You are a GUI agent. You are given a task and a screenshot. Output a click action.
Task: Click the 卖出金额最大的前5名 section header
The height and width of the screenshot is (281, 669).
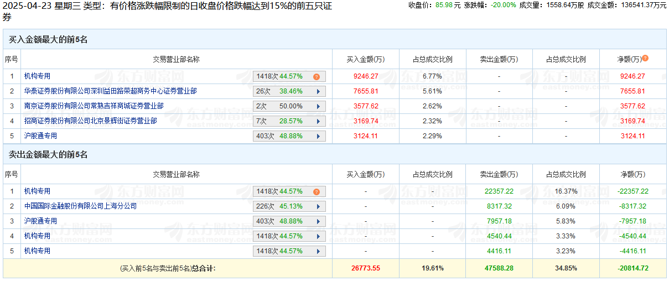tap(48, 155)
